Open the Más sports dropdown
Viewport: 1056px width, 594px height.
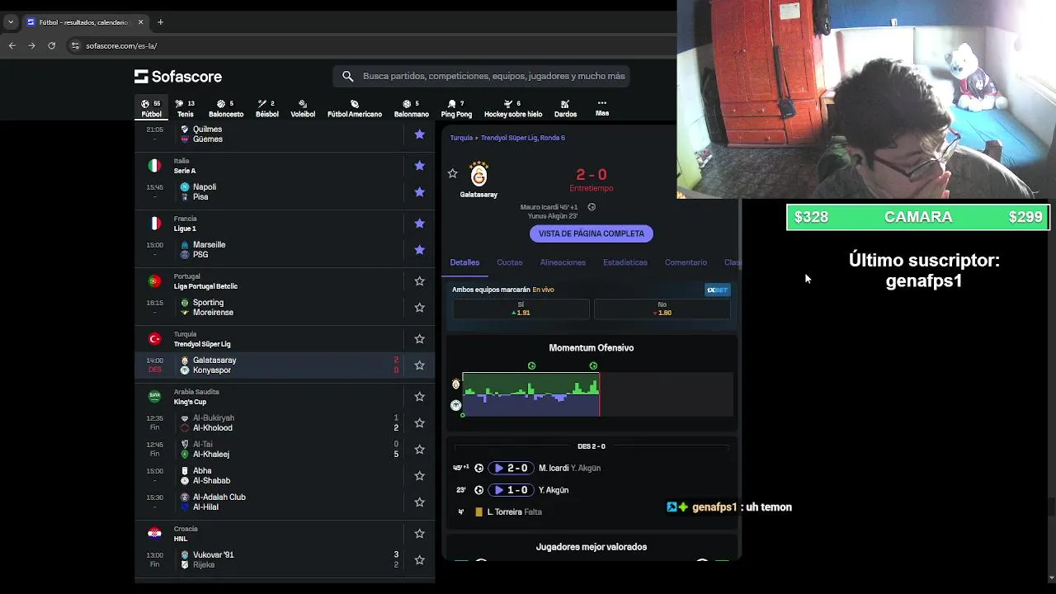[x=602, y=108]
